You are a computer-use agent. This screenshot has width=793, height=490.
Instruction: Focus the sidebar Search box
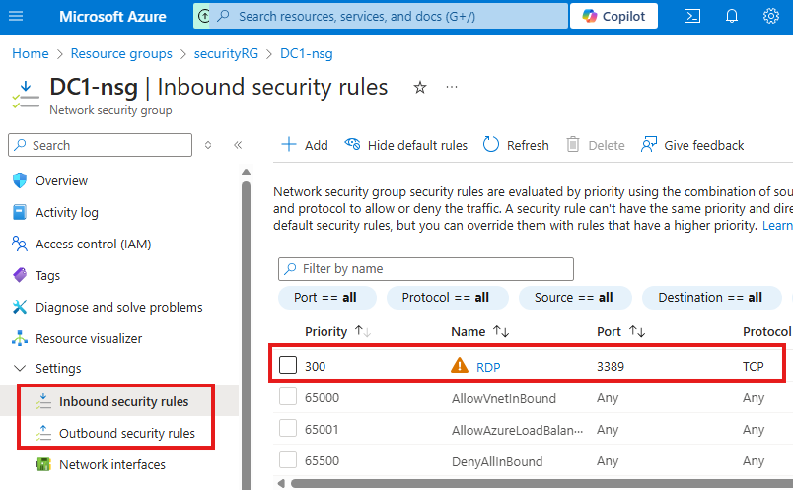101,145
